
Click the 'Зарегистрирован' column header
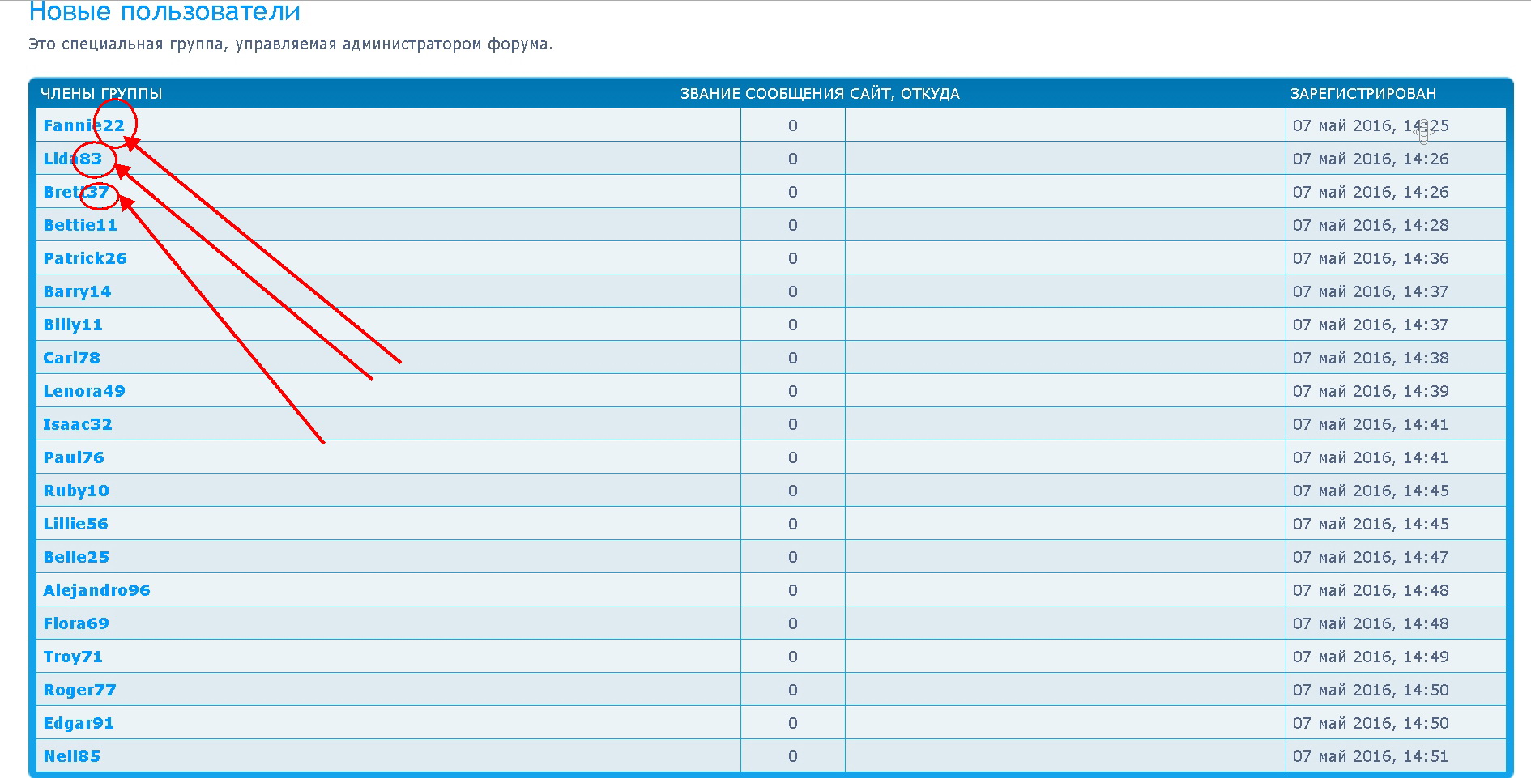point(1363,94)
